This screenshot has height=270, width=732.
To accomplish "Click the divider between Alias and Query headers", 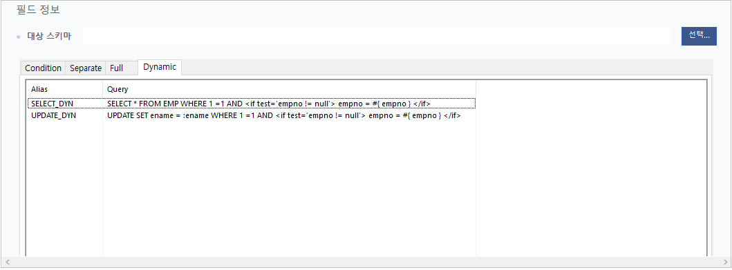I will 103,89.
